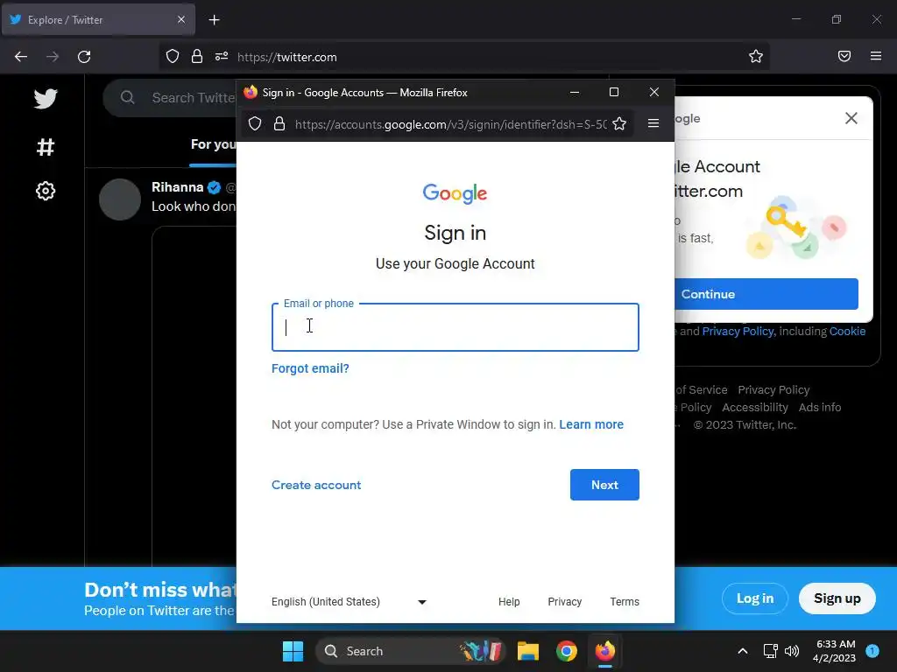Viewport: 897px width, 672px height.
Task: Click the Forgot email? link
Action: click(x=310, y=368)
